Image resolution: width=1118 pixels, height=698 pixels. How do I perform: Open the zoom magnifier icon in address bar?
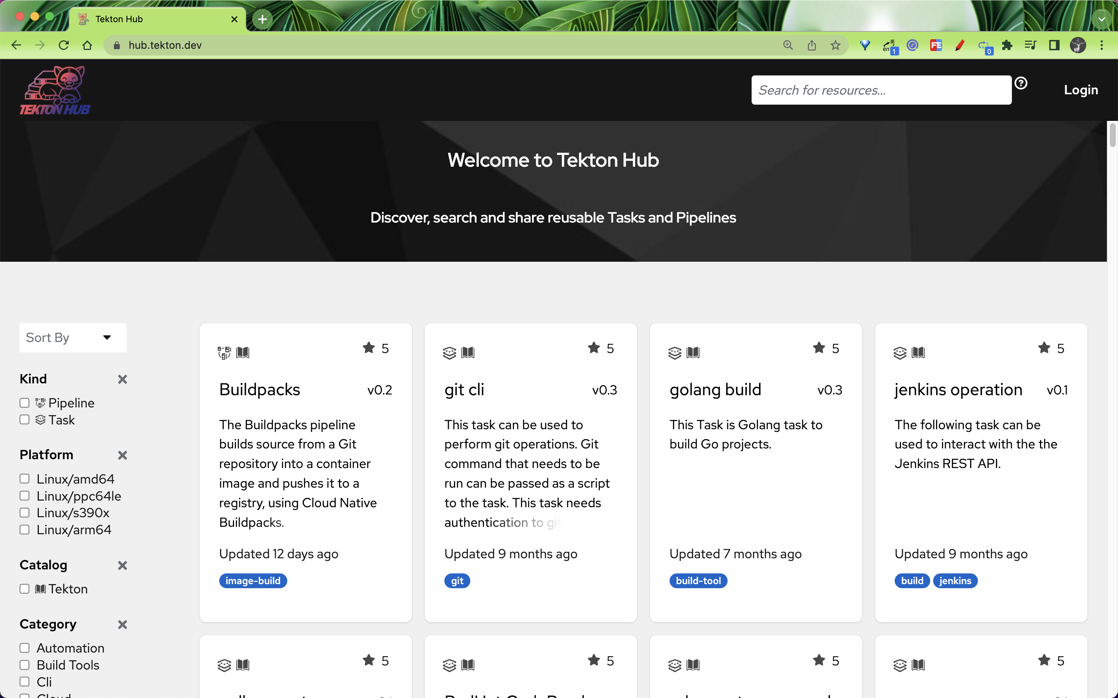pos(788,45)
